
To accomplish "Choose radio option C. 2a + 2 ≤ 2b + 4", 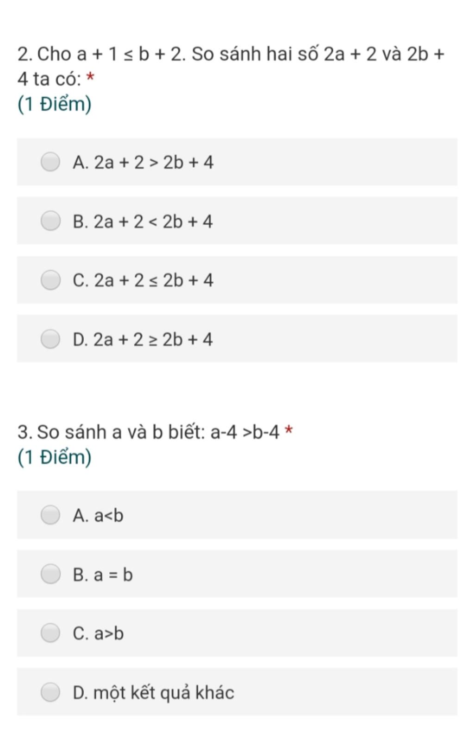I will click(50, 280).
